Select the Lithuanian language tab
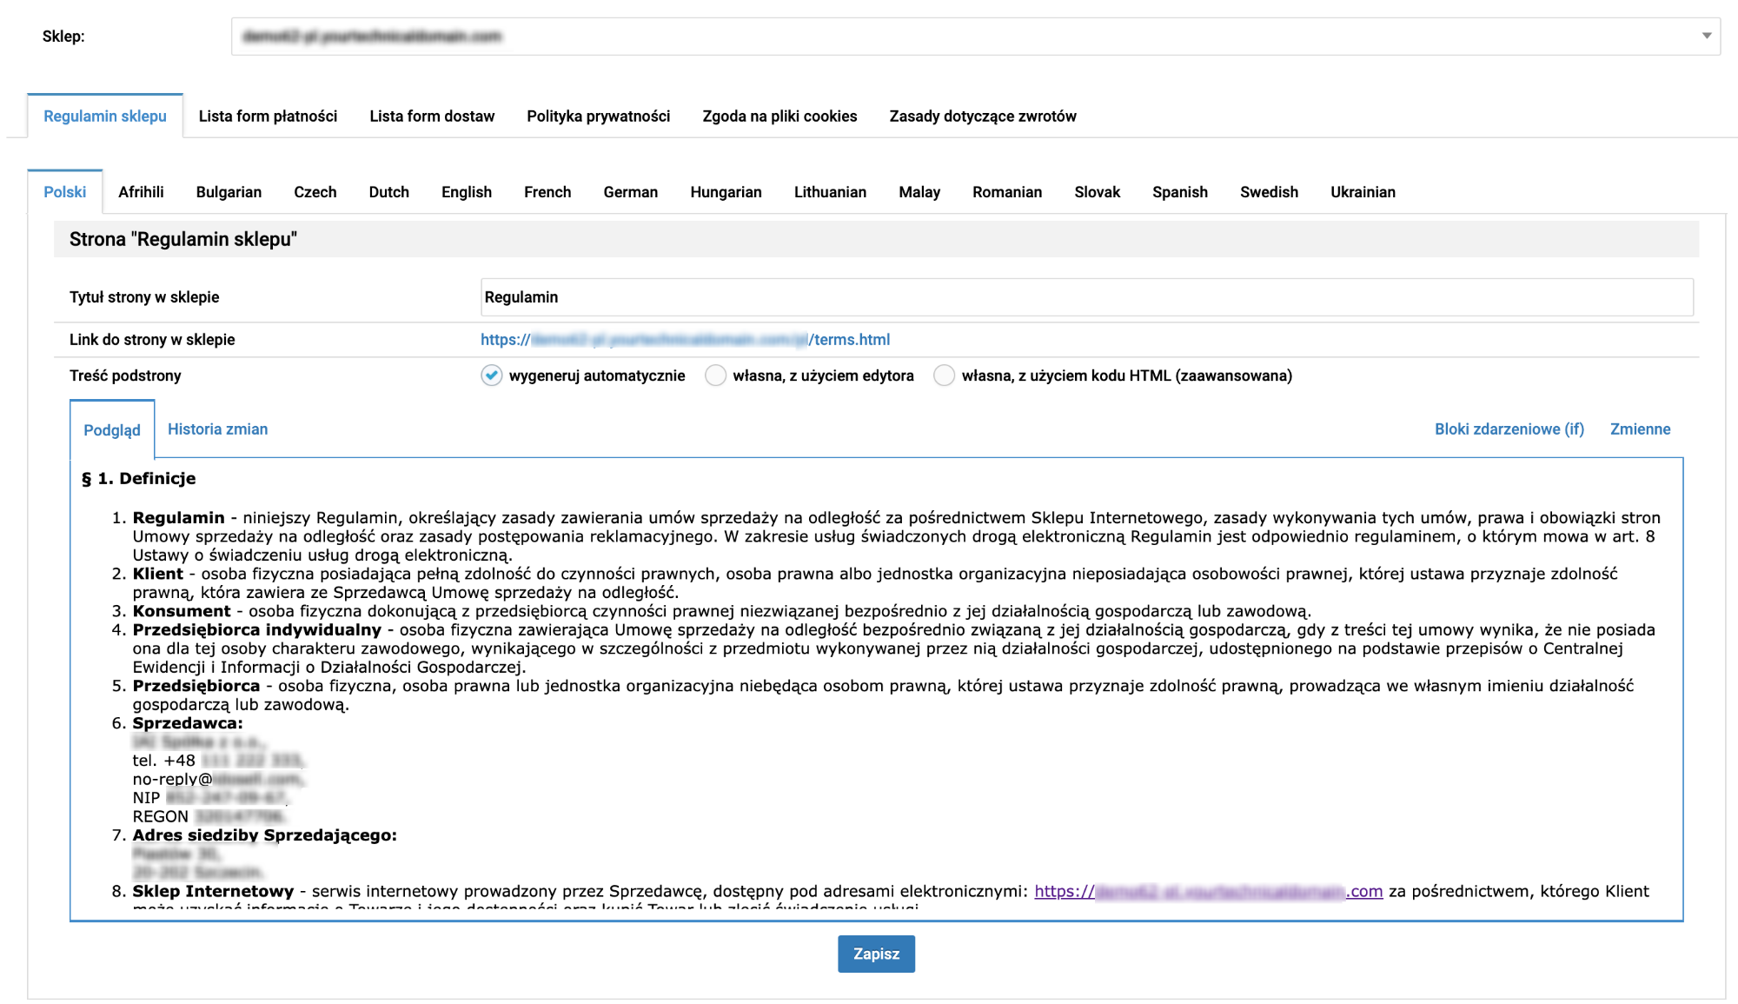The image size is (1738, 1004). coord(830,192)
